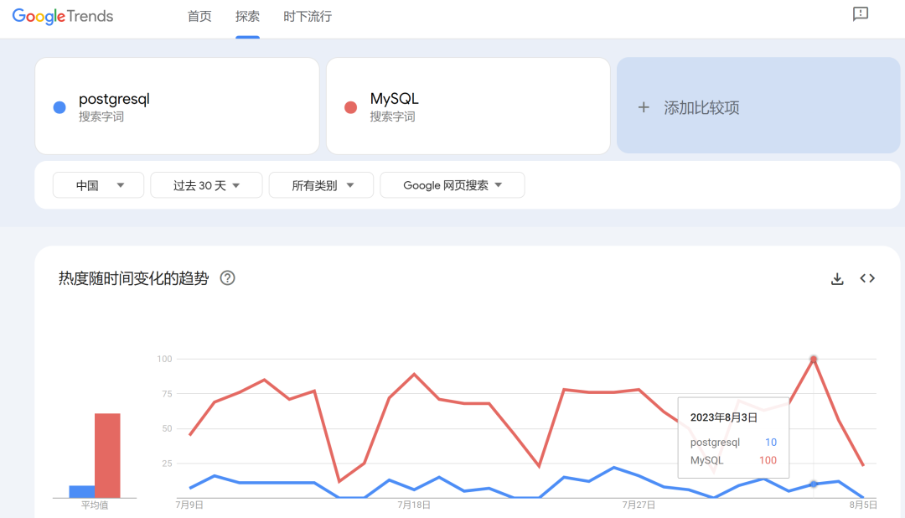Image resolution: width=905 pixels, height=518 pixels.
Task: Open the 所有类别 category dropdown
Action: (321, 185)
